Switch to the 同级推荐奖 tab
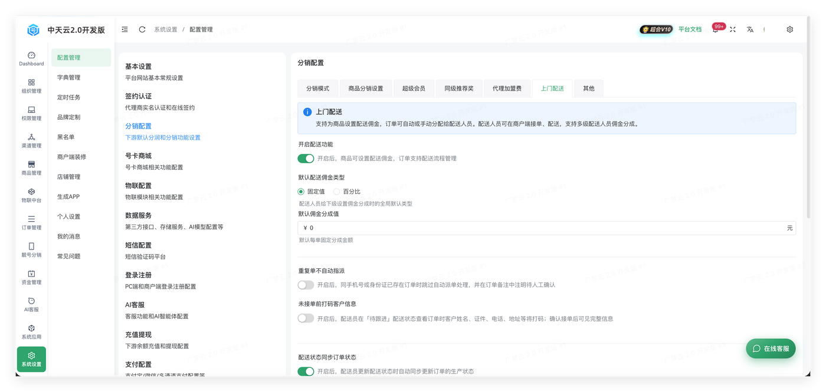This screenshot has height=392, width=826. (459, 88)
